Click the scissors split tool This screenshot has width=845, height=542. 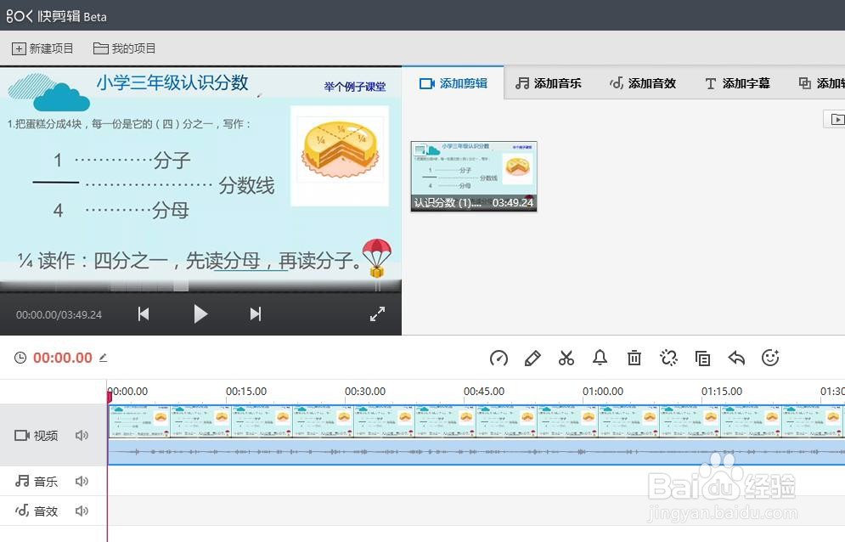pyautogui.click(x=566, y=359)
